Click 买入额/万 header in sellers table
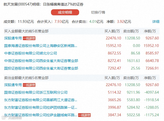 (x=112, y=78)
